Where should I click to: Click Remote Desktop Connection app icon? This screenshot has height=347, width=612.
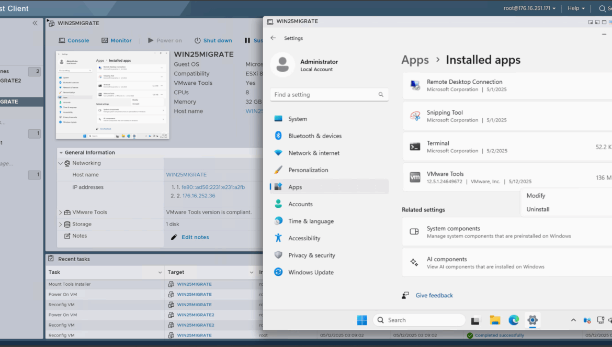tap(415, 85)
